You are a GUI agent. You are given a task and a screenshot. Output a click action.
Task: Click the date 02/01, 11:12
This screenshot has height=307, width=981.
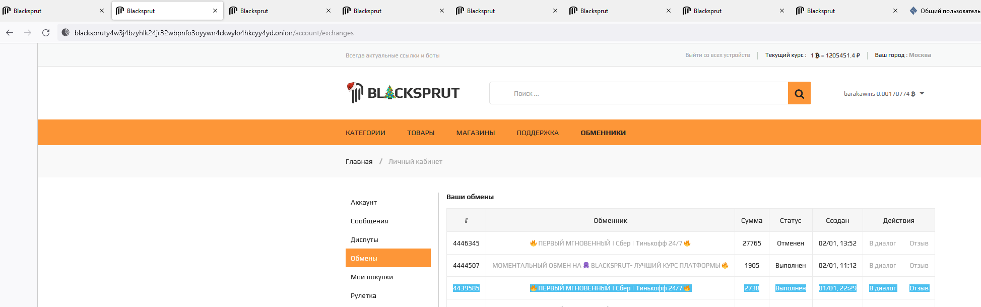pos(837,265)
